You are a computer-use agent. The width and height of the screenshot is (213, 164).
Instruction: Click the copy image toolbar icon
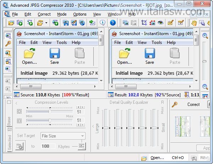coord(126,23)
